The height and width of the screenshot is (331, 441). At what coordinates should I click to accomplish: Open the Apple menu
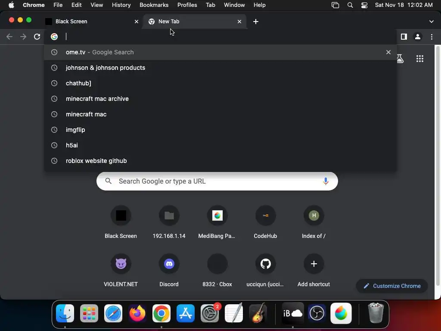click(x=11, y=5)
